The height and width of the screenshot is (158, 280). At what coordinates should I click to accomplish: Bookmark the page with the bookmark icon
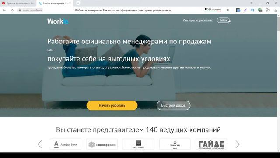click(x=227, y=10)
